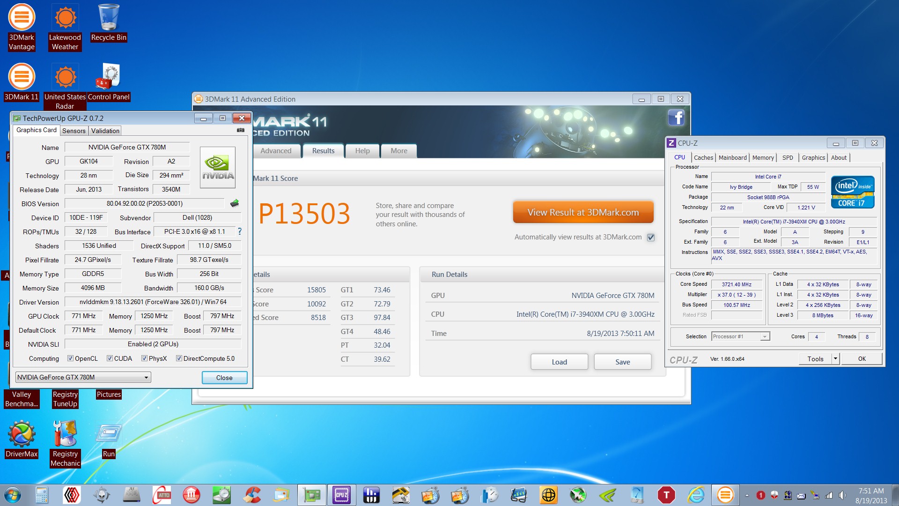Screen dimensions: 899x506
Task: Click the OK button in CPU-Z
Action: coord(862,359)
